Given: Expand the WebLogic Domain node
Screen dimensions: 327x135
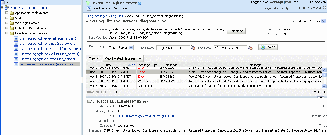Looking at the screenshot, I should coord(7,23).
